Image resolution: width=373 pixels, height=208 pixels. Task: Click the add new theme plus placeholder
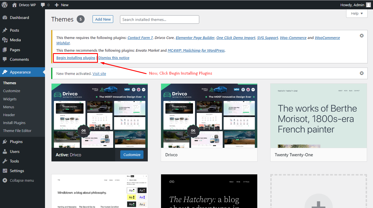click(318, 191)
